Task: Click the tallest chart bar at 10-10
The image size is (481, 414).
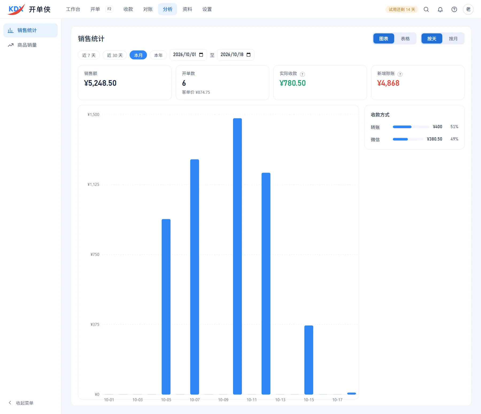Action: click(237, 256)
